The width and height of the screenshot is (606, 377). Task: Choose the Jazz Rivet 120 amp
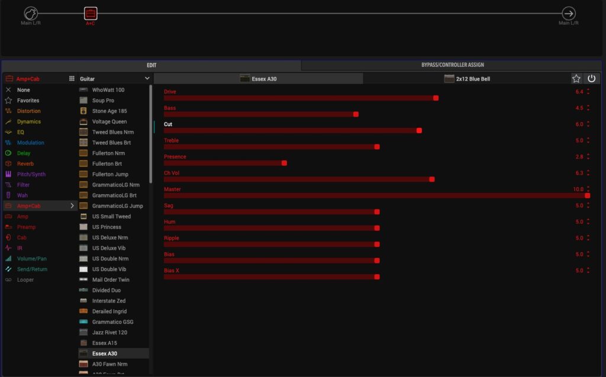pyautogui.click(x=109, y=333)
